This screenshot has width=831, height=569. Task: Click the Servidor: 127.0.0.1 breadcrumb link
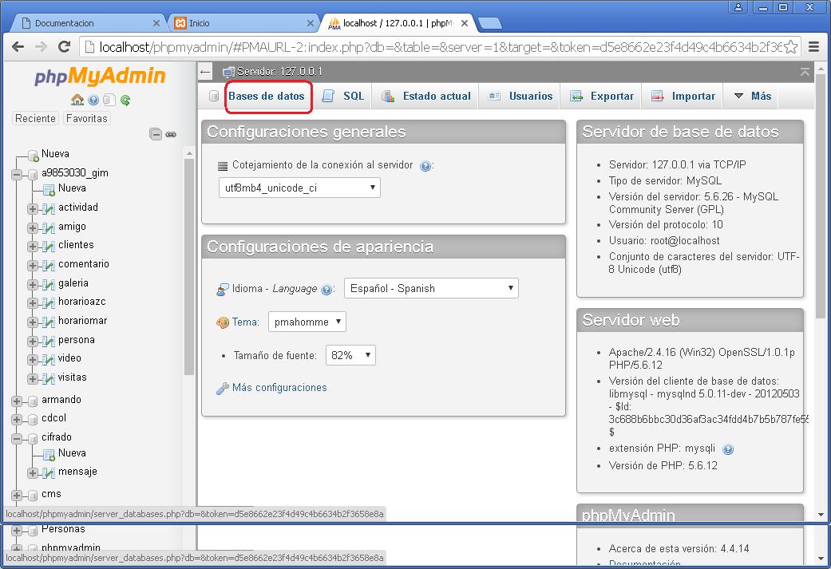click(280, 72)
